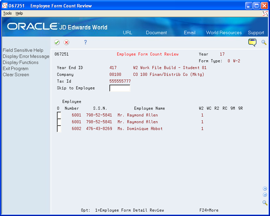
Task: Click the page down arrow icon
Action: click(x=265, y=195)
